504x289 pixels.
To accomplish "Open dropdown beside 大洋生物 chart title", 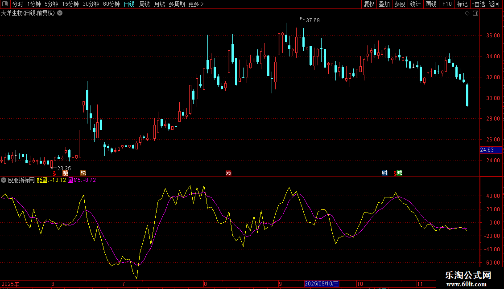I will pyautogui.click(x=60, y=13).
